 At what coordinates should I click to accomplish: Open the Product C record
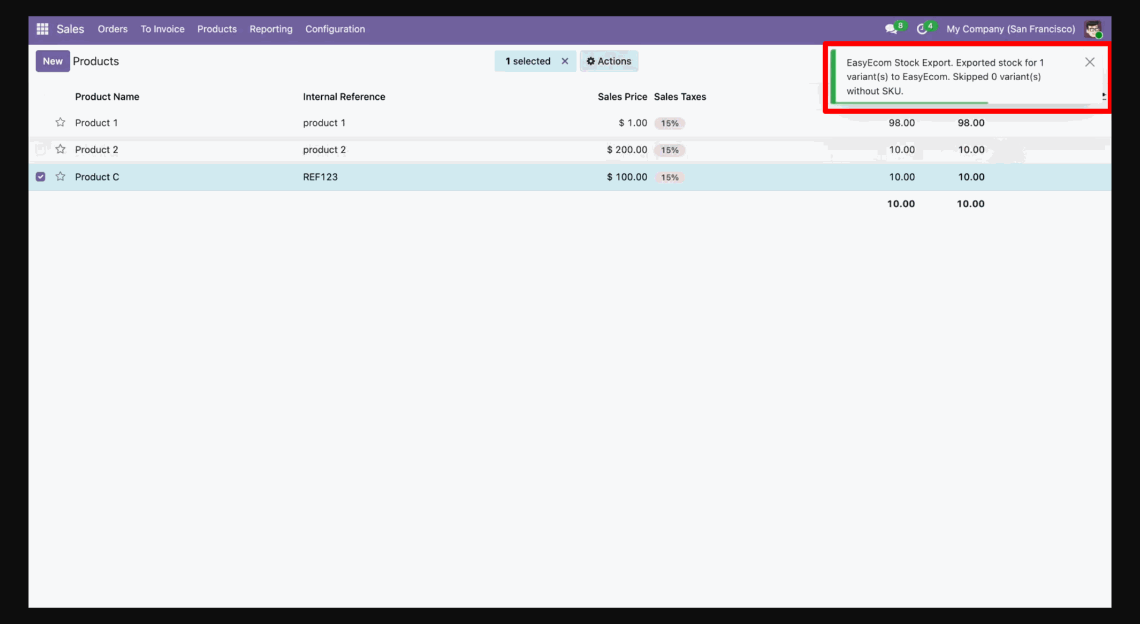(97, 177)
